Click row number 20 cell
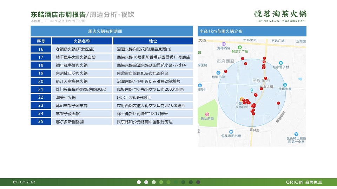Image resolution: width=337 pixels, height=189 pixels. [41, 81]
